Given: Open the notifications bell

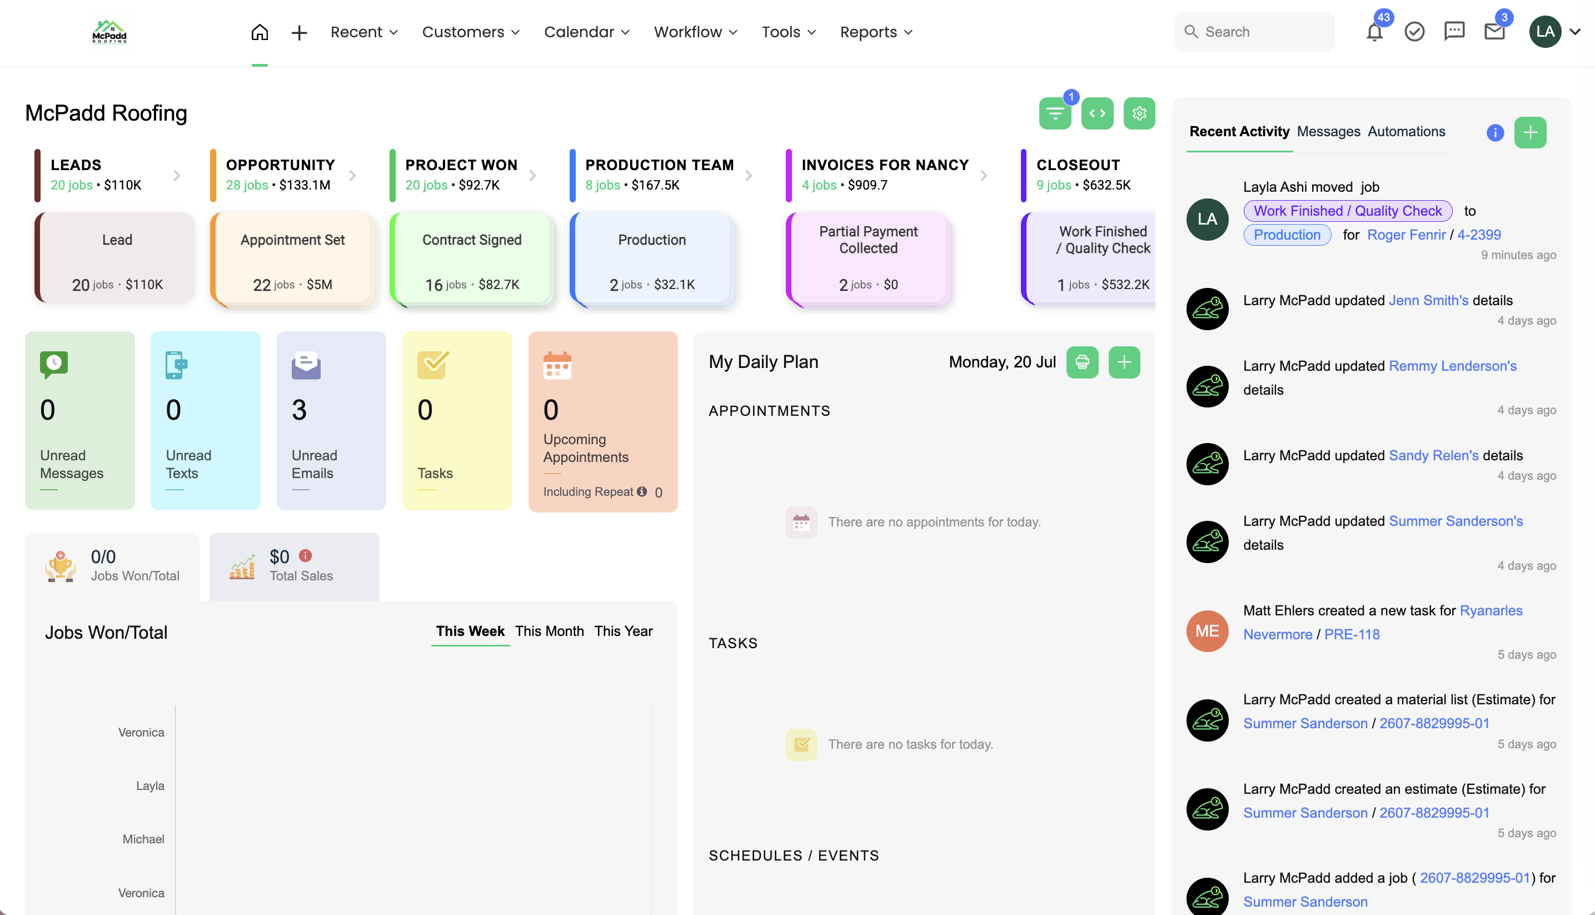Looking at the screenshot, I should (x=1374, y=32).
